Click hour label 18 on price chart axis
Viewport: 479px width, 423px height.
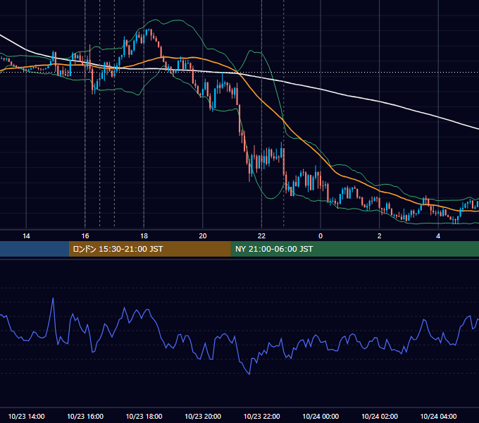[x=144, y=236]
